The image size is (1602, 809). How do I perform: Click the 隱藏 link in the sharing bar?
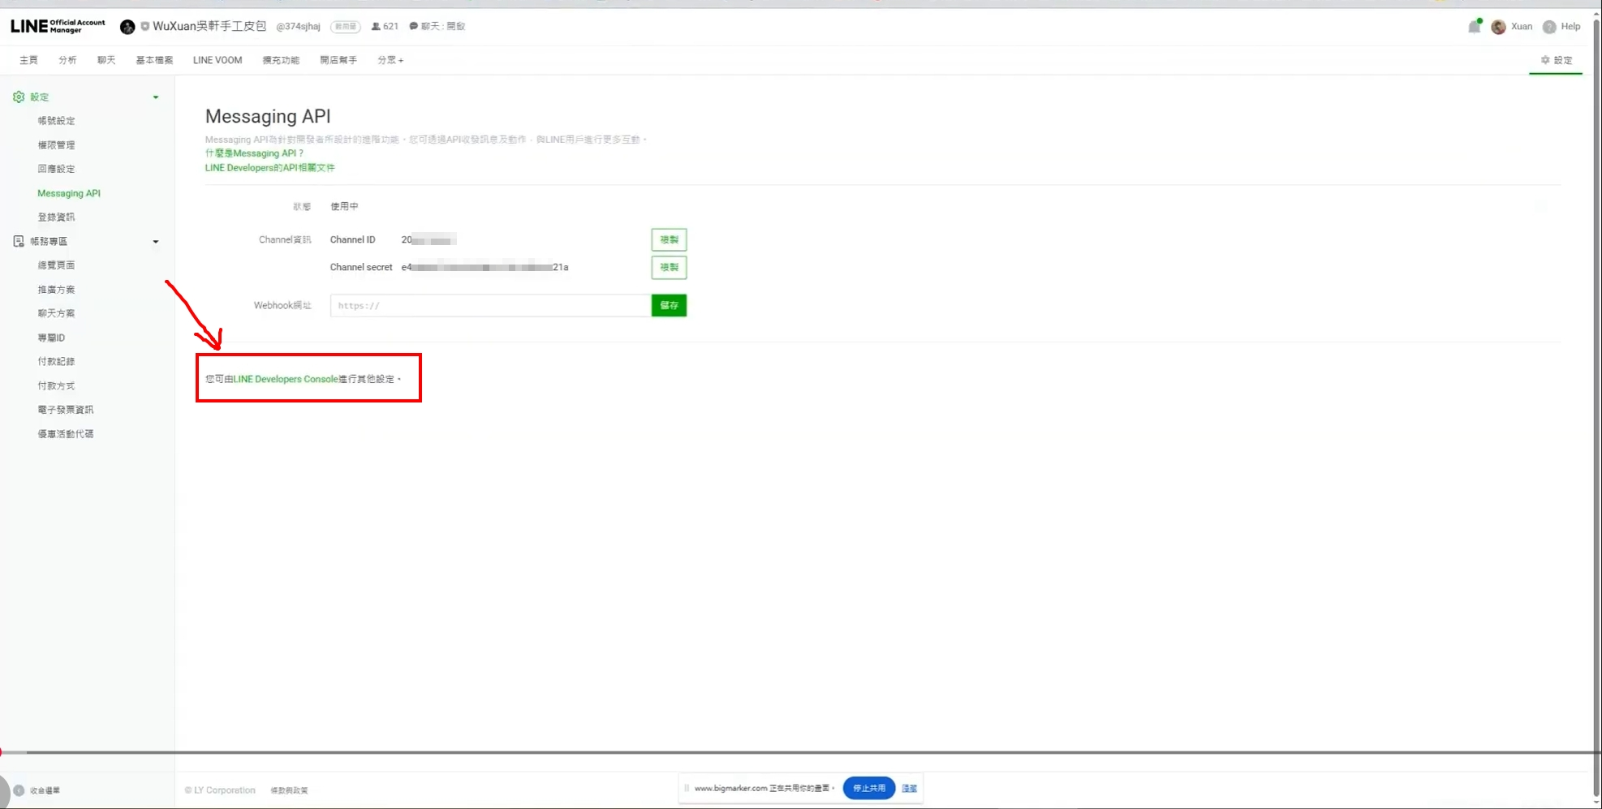[909, 789]
